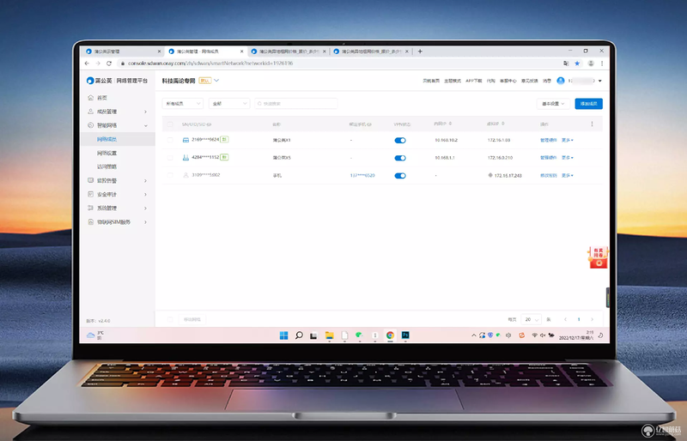The height and width of the screenshot is (441, 687).
Task: Click the device icon for row 2169****6624
Action: pos(185,140)
